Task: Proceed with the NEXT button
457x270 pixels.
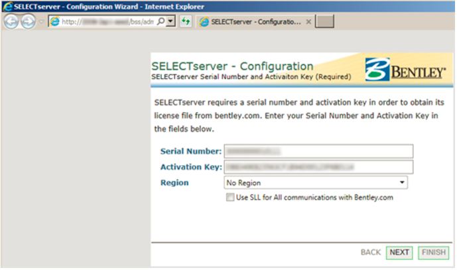Action: [399, 253]
